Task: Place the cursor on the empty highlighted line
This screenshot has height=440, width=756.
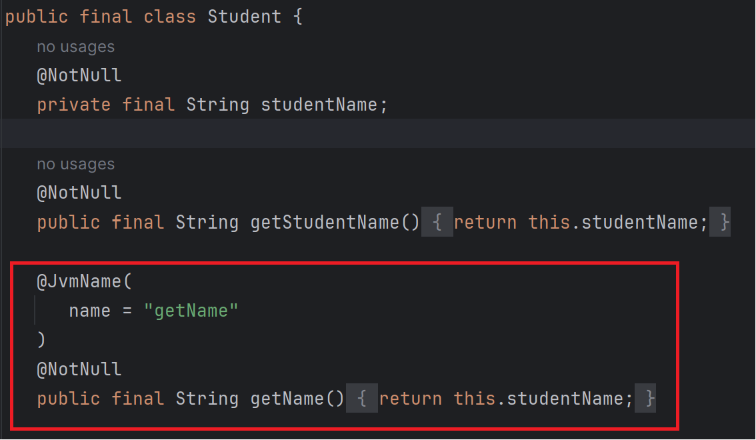Action: [378, 133]
